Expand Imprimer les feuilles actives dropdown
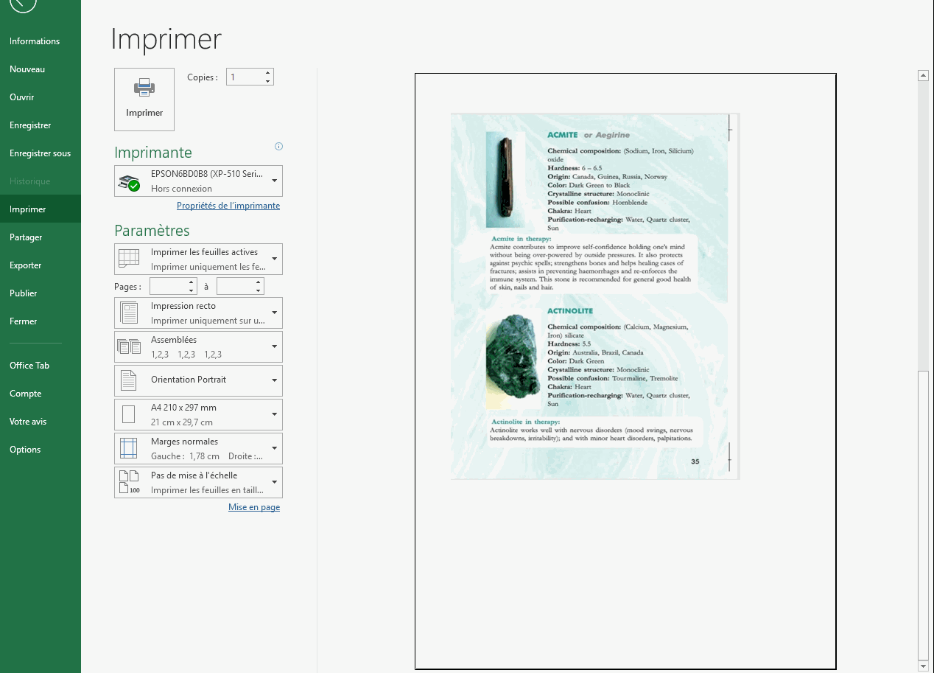Image resolution: width=934 pixels, height=673 pixels. (198, 259)
